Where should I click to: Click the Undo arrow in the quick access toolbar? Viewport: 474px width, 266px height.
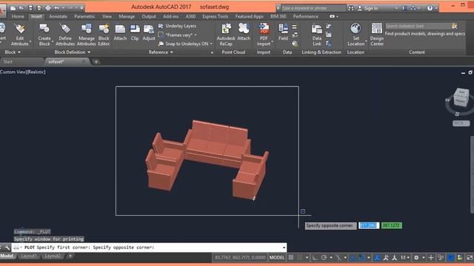[56, 8]
